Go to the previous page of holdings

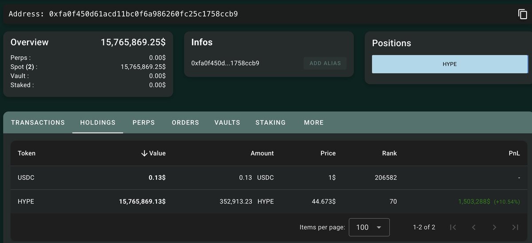point(473,227)
